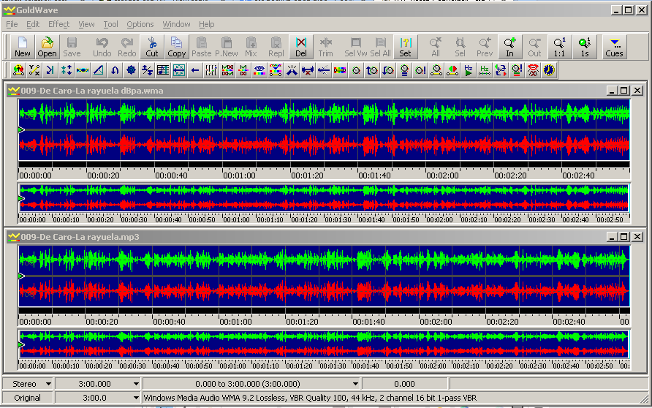Viewport: 652px width, 408px height.
Task: Open the Options menu
Action: point(140,24)
